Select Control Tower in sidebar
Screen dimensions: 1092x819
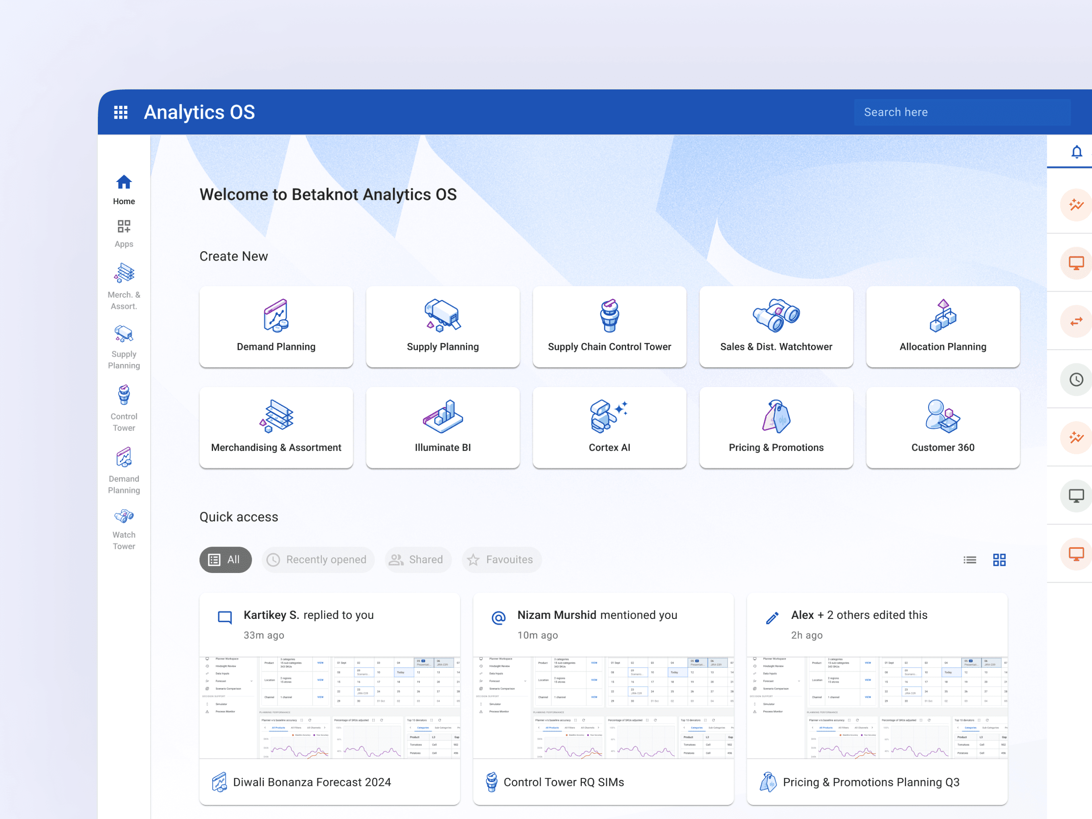pyautogui.click(x=124, y=408)
